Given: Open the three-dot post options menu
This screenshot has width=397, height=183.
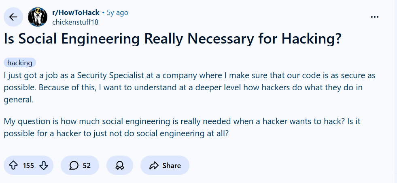Looking at the screenshot, I should pos(375,17).
